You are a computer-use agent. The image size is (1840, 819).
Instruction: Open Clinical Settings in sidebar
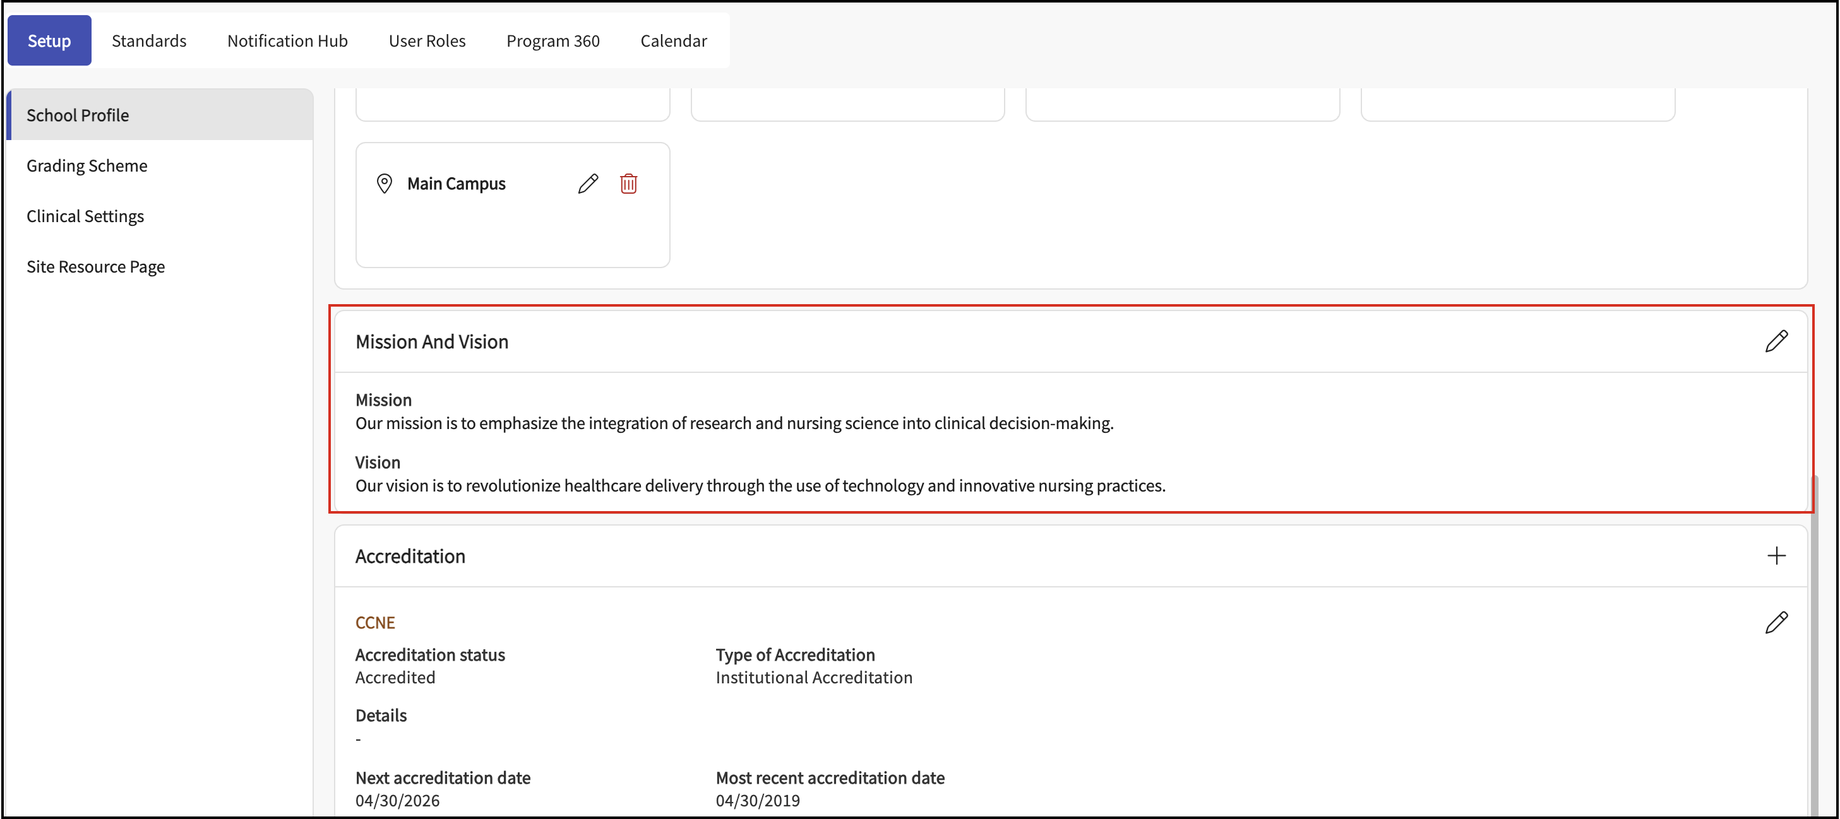pos(85,216)
